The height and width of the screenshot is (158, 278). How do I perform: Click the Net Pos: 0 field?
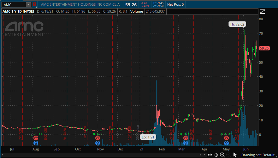click(x=175, y=5)
